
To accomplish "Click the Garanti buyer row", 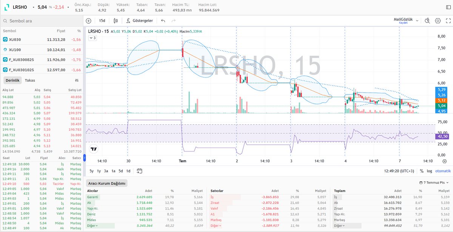I will [145, 197].
